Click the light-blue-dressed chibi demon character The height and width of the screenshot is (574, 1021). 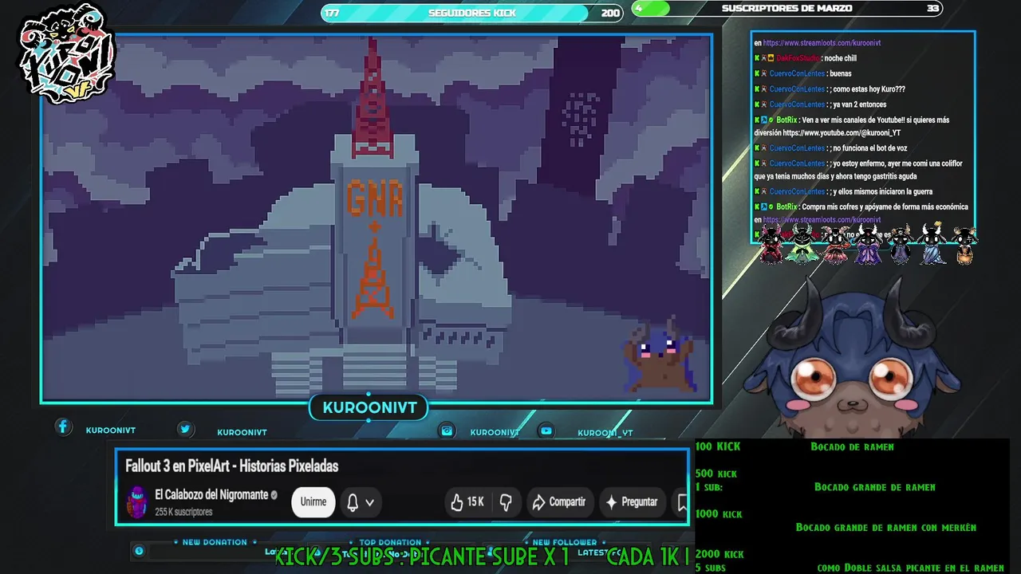click(932, 244)
